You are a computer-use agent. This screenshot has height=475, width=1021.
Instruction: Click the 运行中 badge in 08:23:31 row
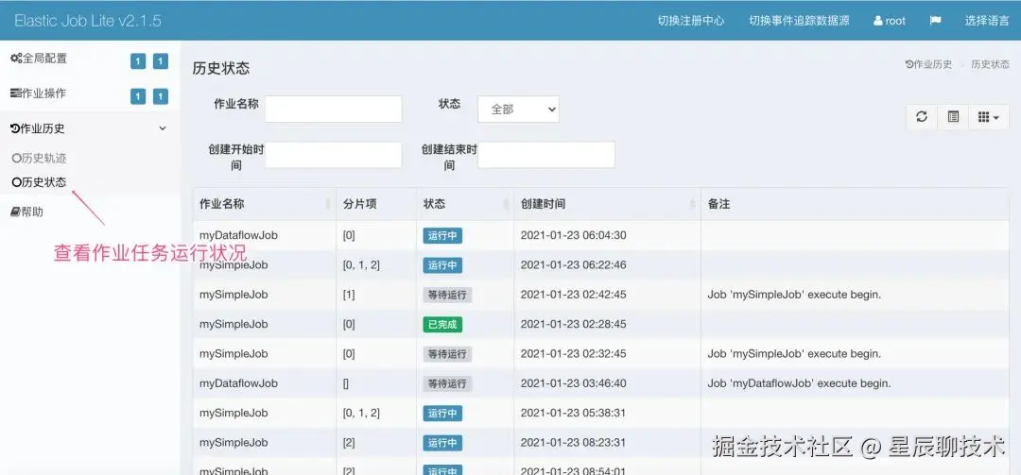pos(442,443)
